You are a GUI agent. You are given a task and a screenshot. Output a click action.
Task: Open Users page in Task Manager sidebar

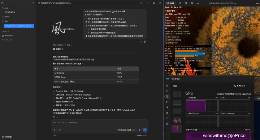pyautogui.click(x=167, y=113)
